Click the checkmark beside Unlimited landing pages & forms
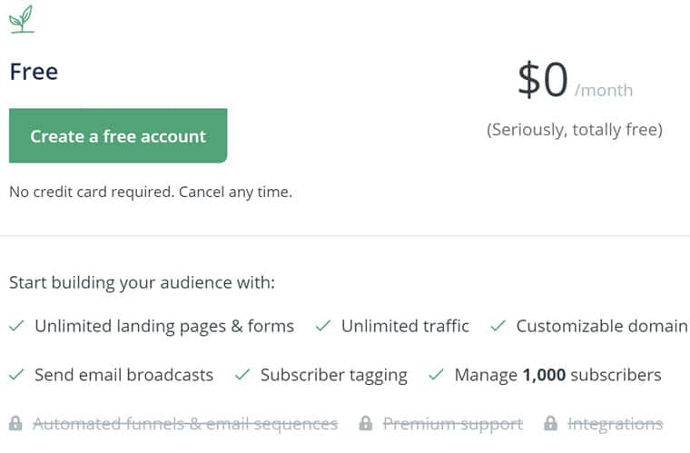Screen dimensions: 690x453 [x=16, y=326]
